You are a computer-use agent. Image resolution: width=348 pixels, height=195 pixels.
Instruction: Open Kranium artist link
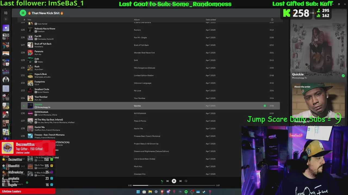41,31
